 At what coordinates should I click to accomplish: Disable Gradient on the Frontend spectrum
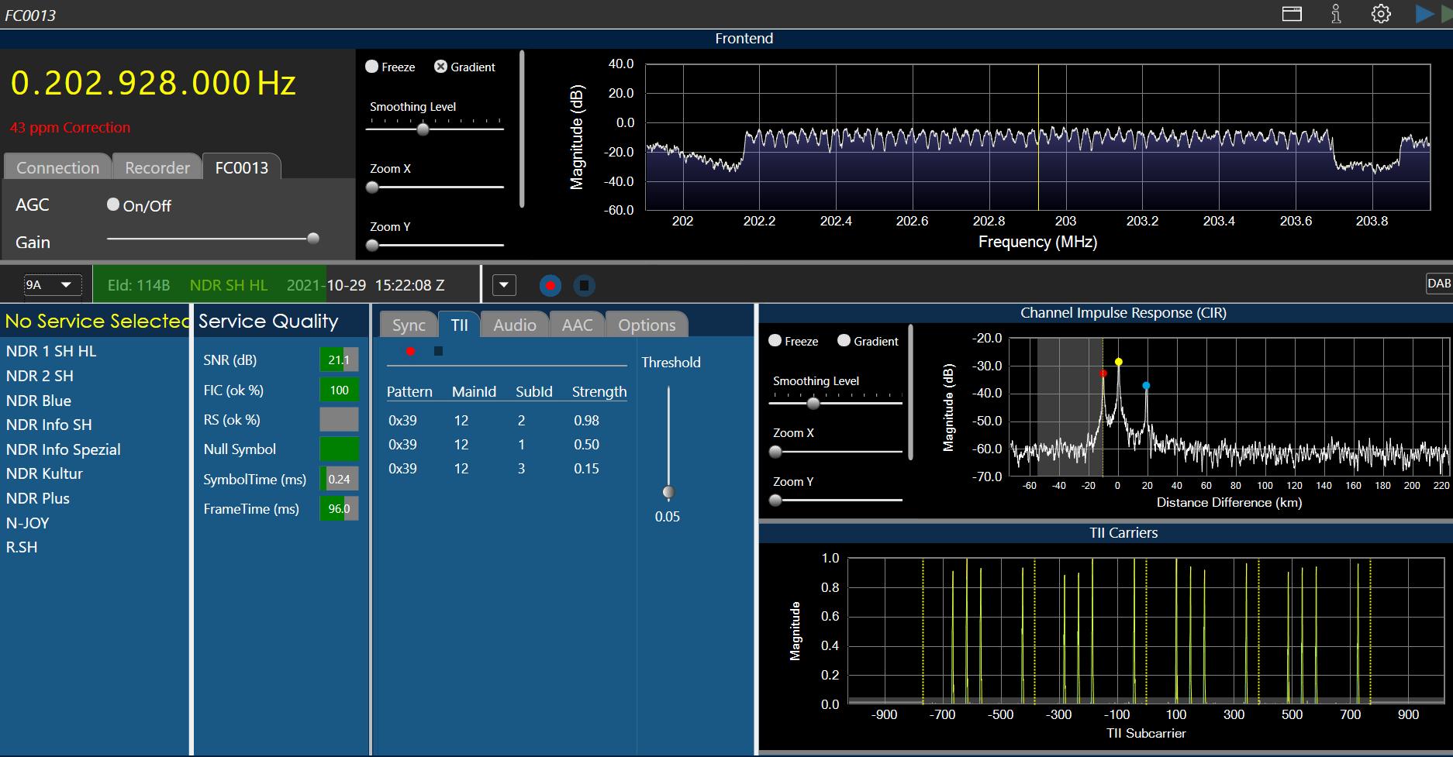(x=440, y=67)
